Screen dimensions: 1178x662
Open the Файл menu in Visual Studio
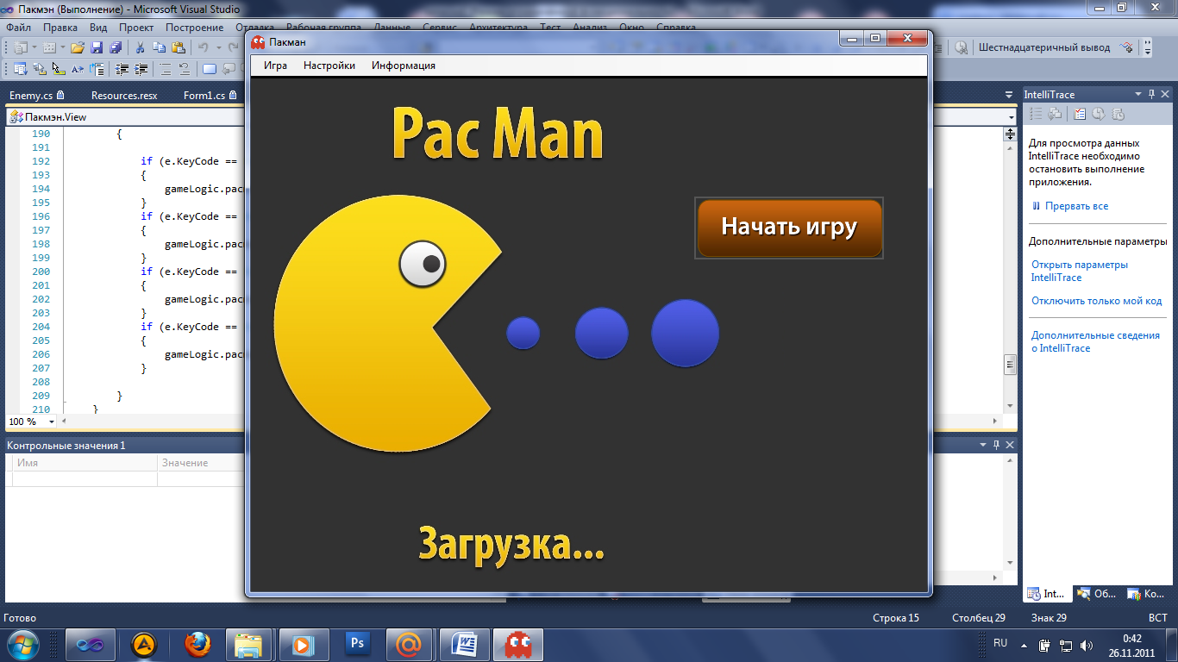[18, 28]
